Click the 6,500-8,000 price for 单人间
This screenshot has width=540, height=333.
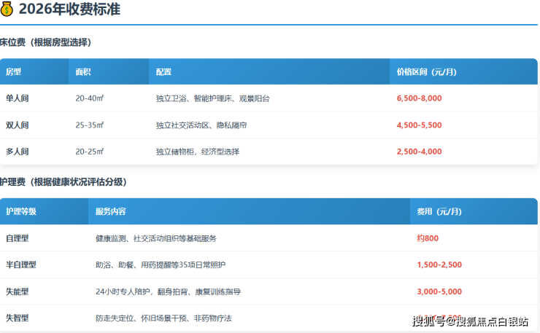point(419,98)
